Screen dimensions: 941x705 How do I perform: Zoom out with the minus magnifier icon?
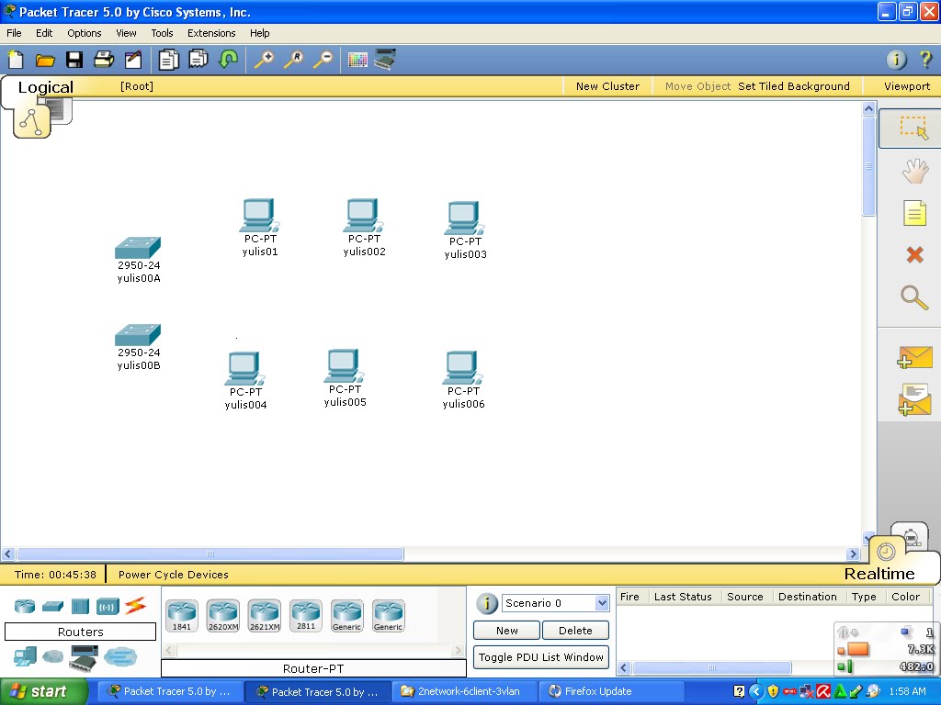323,60
